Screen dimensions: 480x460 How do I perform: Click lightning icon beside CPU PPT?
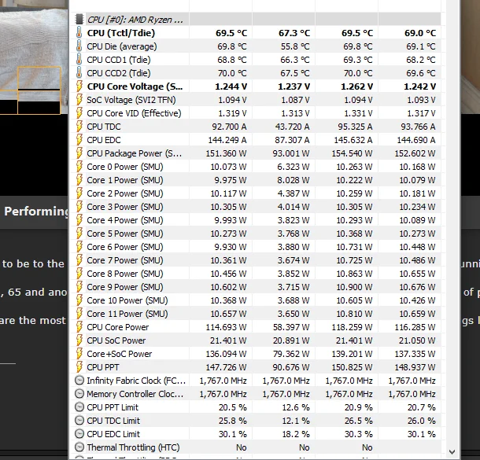coord(79,366)
